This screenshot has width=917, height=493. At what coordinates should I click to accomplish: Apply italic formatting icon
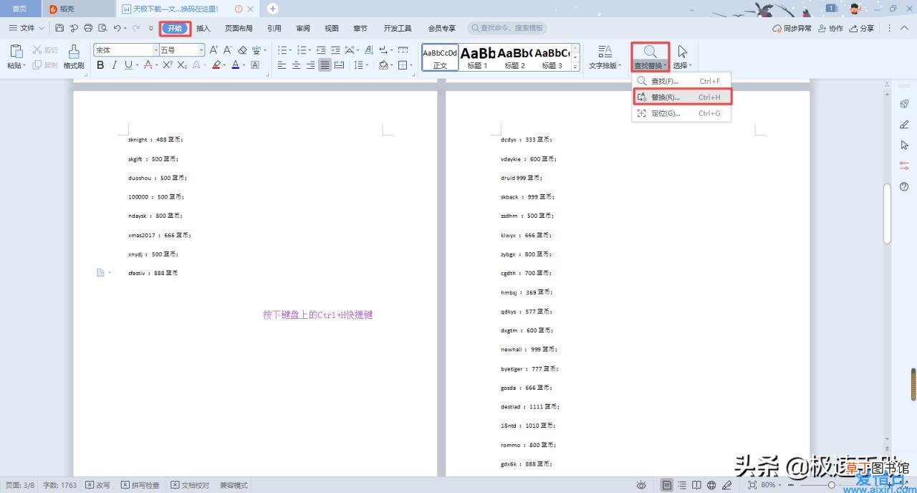coord(114,65)
